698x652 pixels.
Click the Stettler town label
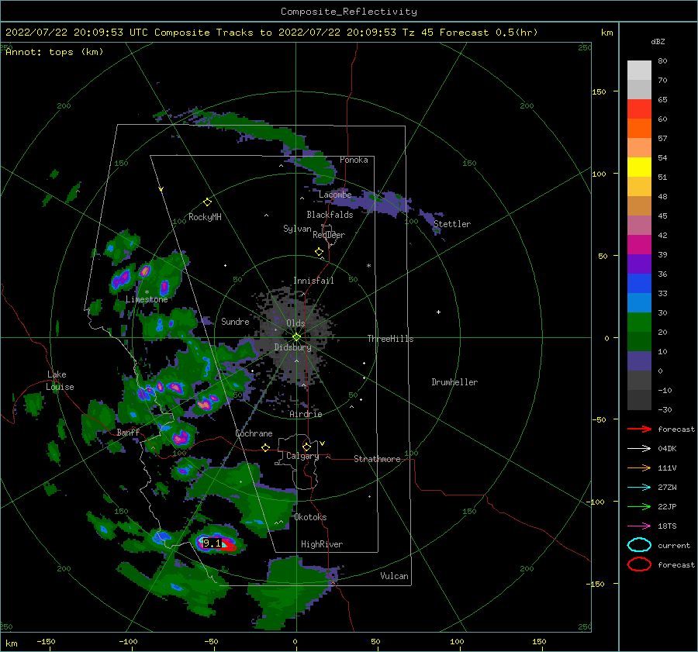[452, 224]
